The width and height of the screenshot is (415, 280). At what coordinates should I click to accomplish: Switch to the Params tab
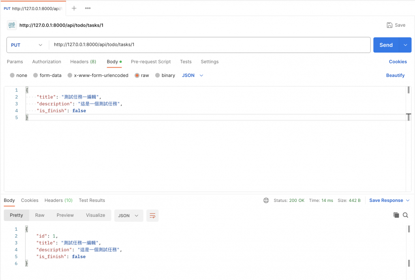pos(15,62)
